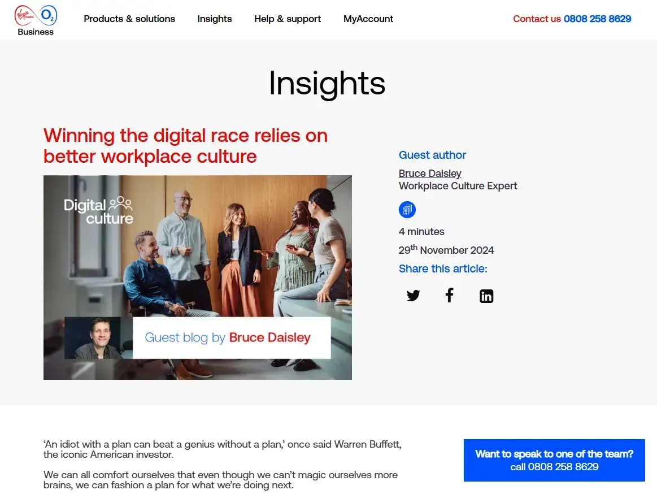Click the 'Guest blog by Bruce Daisley' banner

click(x=231, y=338)
